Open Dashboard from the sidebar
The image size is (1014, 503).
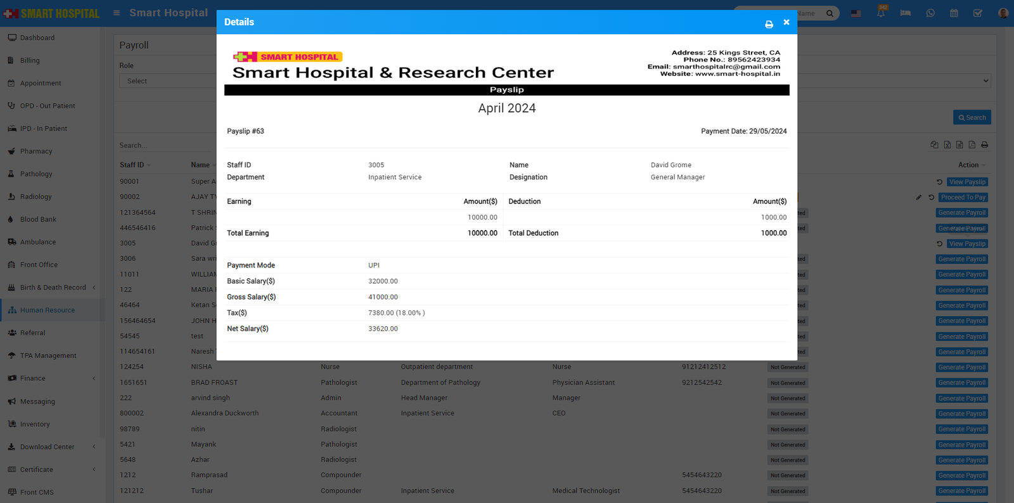(x=37, y=38)
